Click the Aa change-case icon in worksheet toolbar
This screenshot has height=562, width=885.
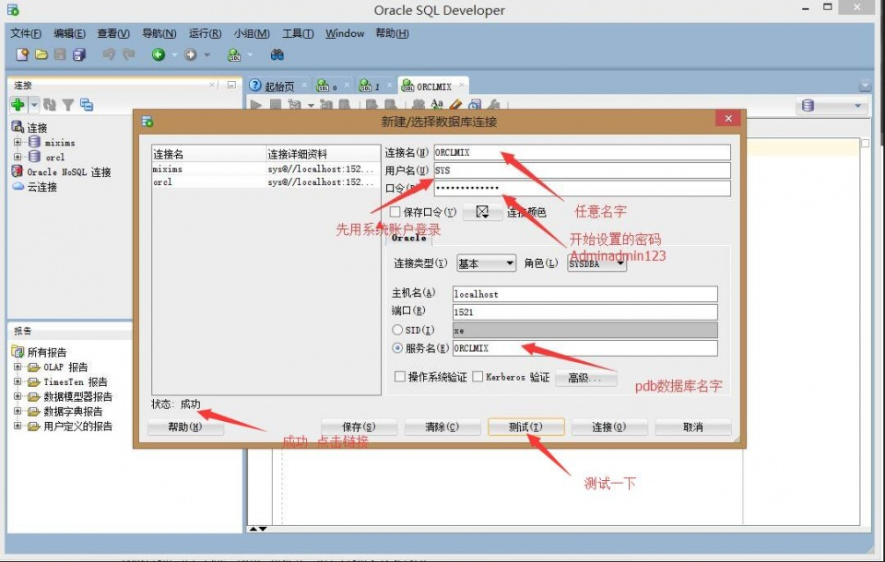point(437,104)
